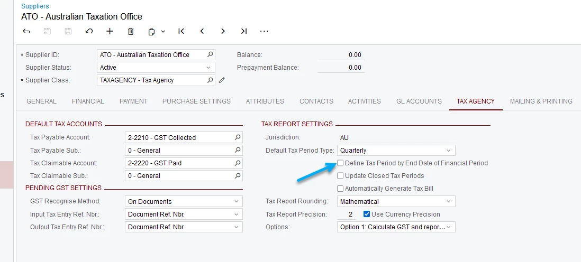Go to the last record
581x262 pixels.
243,32
